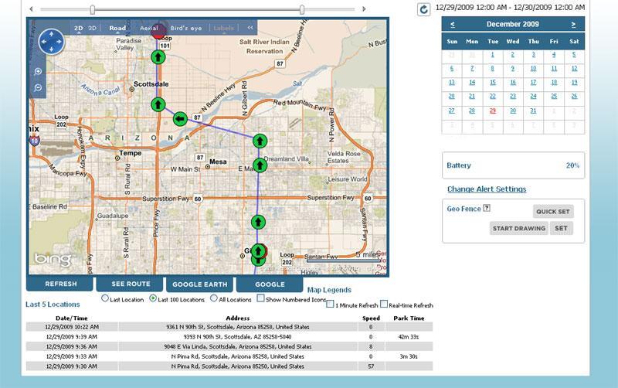The width and height of the screenshot is (618, 388).
Task: Go to previous month in calendar
Action: [453, 25]
